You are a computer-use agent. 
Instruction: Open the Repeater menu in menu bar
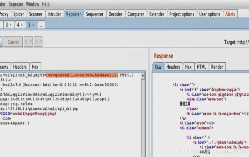click(16, 4)
